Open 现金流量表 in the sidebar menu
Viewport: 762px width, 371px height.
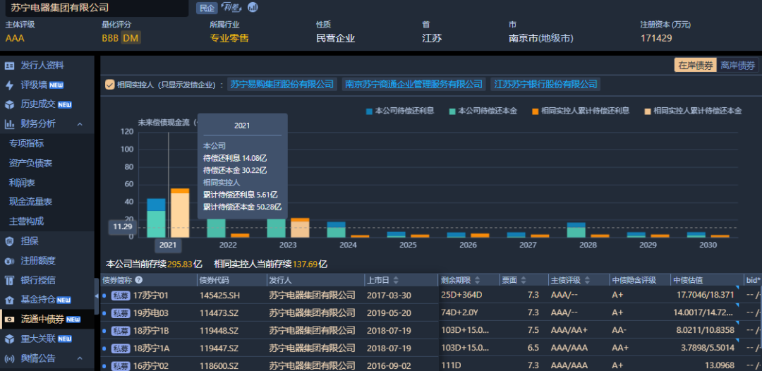[x=30, y=202]
